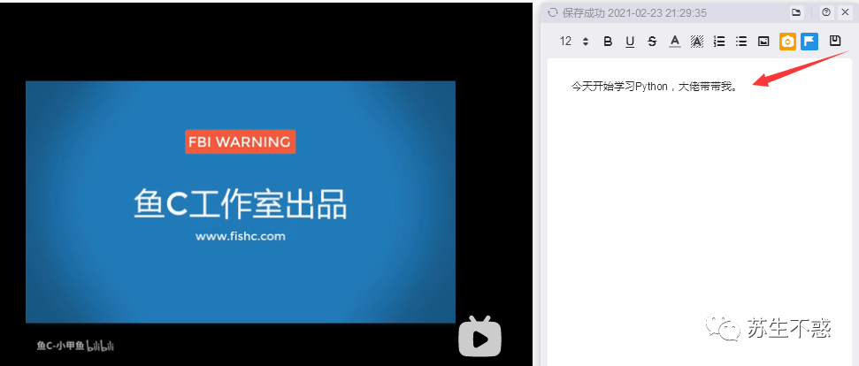
Task: Close the note panel
Action: [x=844, y=12]
